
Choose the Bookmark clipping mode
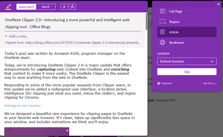point(187,42)
